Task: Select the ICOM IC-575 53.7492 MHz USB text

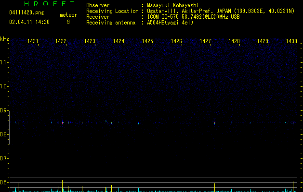Action: (x=194, y=17)
